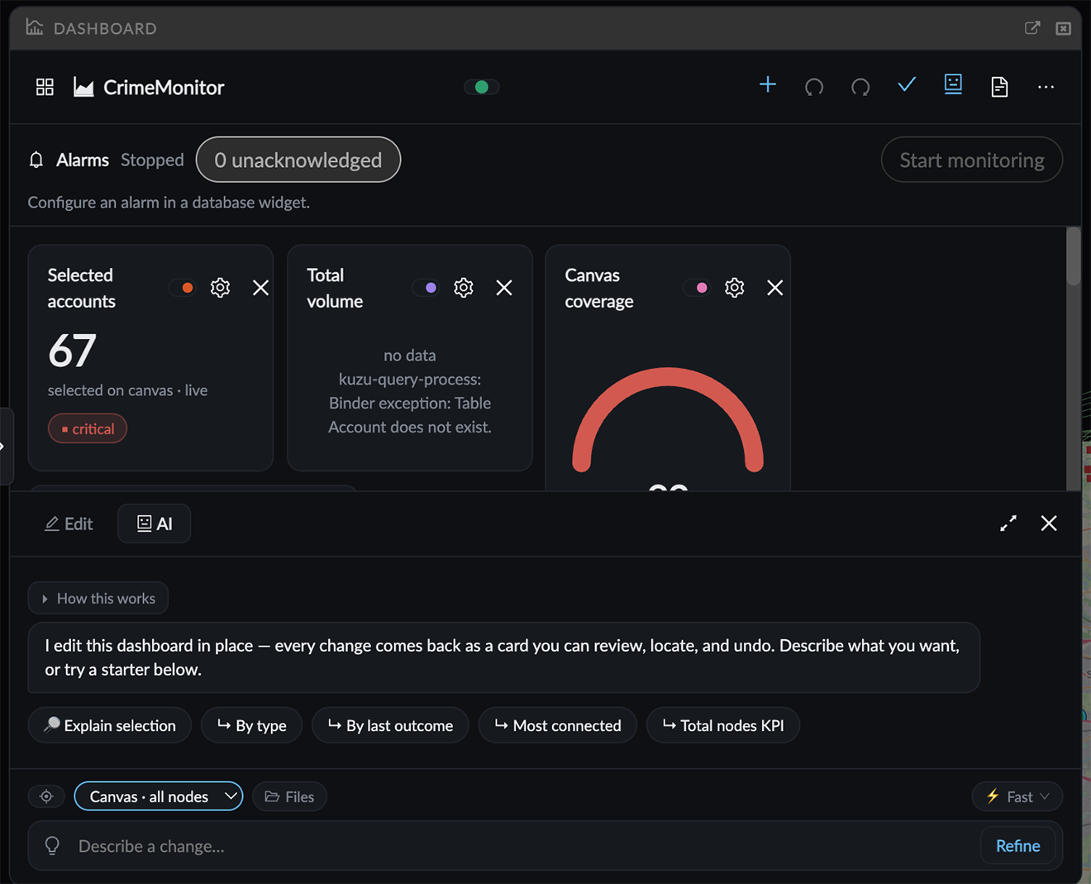Viewport: 1091px width, 884px height.
Task: Expand the AI panel to full size
Action: click(x=1008, y=523)
